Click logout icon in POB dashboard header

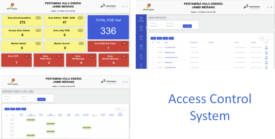tap(127, 6)
